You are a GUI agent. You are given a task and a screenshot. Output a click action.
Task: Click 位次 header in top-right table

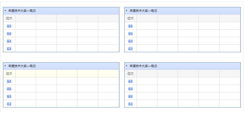click(130, 18)
